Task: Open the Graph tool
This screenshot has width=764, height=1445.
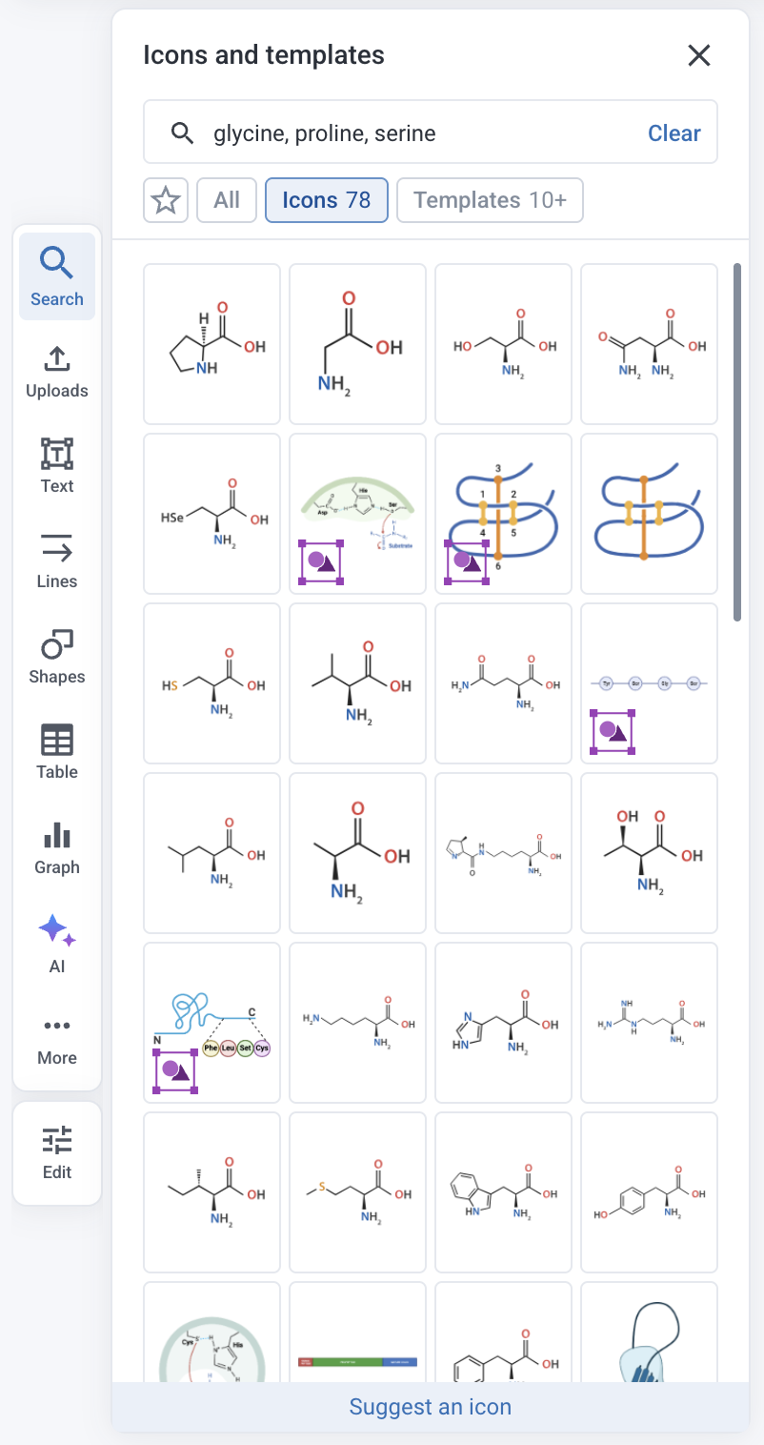Action: [57, 848]
